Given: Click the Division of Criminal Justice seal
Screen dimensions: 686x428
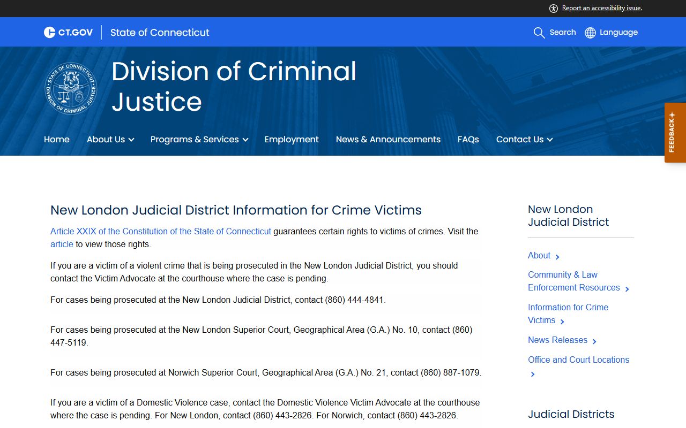Looking at the screenshot, I should coord(71,88).
